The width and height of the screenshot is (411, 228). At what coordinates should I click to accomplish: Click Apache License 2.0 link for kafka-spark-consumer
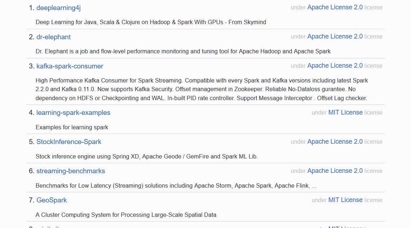tap(335, 66)
